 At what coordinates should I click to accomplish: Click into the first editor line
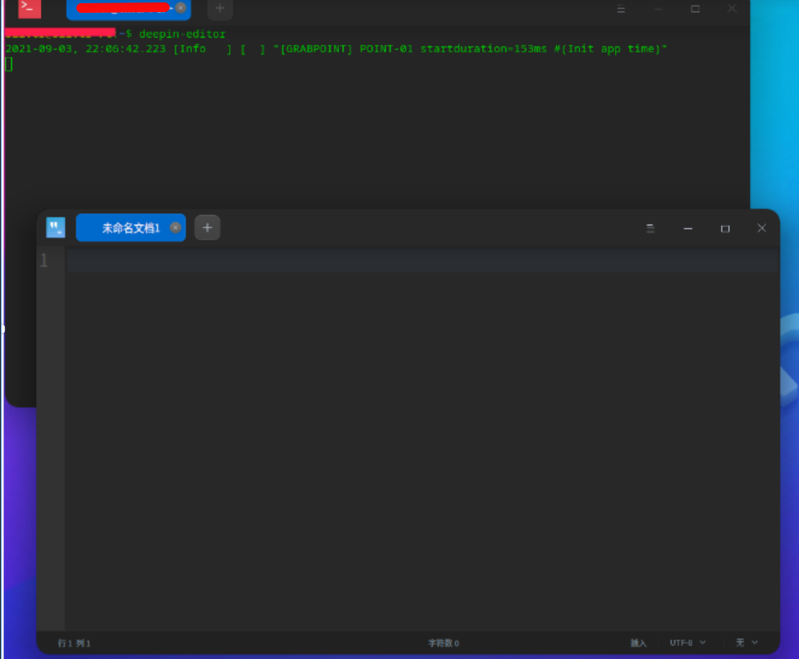[x=422, y=261]
